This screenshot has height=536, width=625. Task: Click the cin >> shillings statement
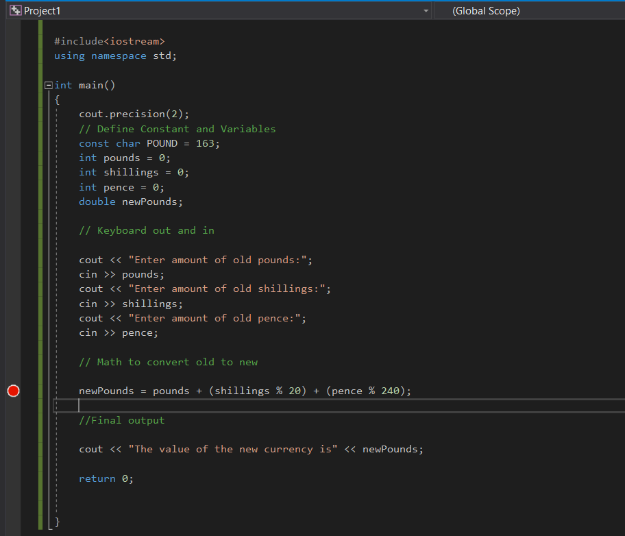[x=129, y=303]
